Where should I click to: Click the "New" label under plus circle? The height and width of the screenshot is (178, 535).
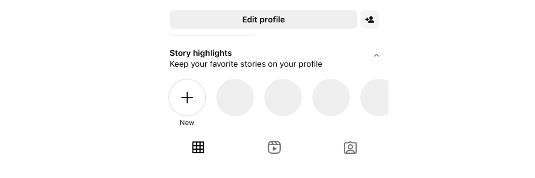187,122
